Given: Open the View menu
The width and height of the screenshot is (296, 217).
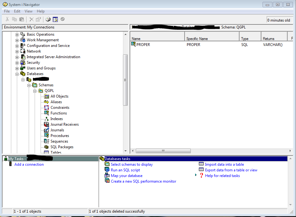Looking at the screenshot, I should [28, 11].
